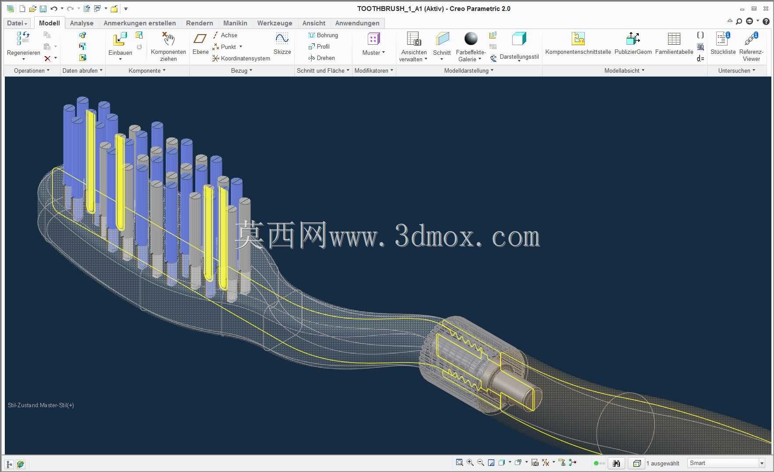Save the model with the floppy disk icon
This screenshot has height=472, width=774.
pos(43,9)
